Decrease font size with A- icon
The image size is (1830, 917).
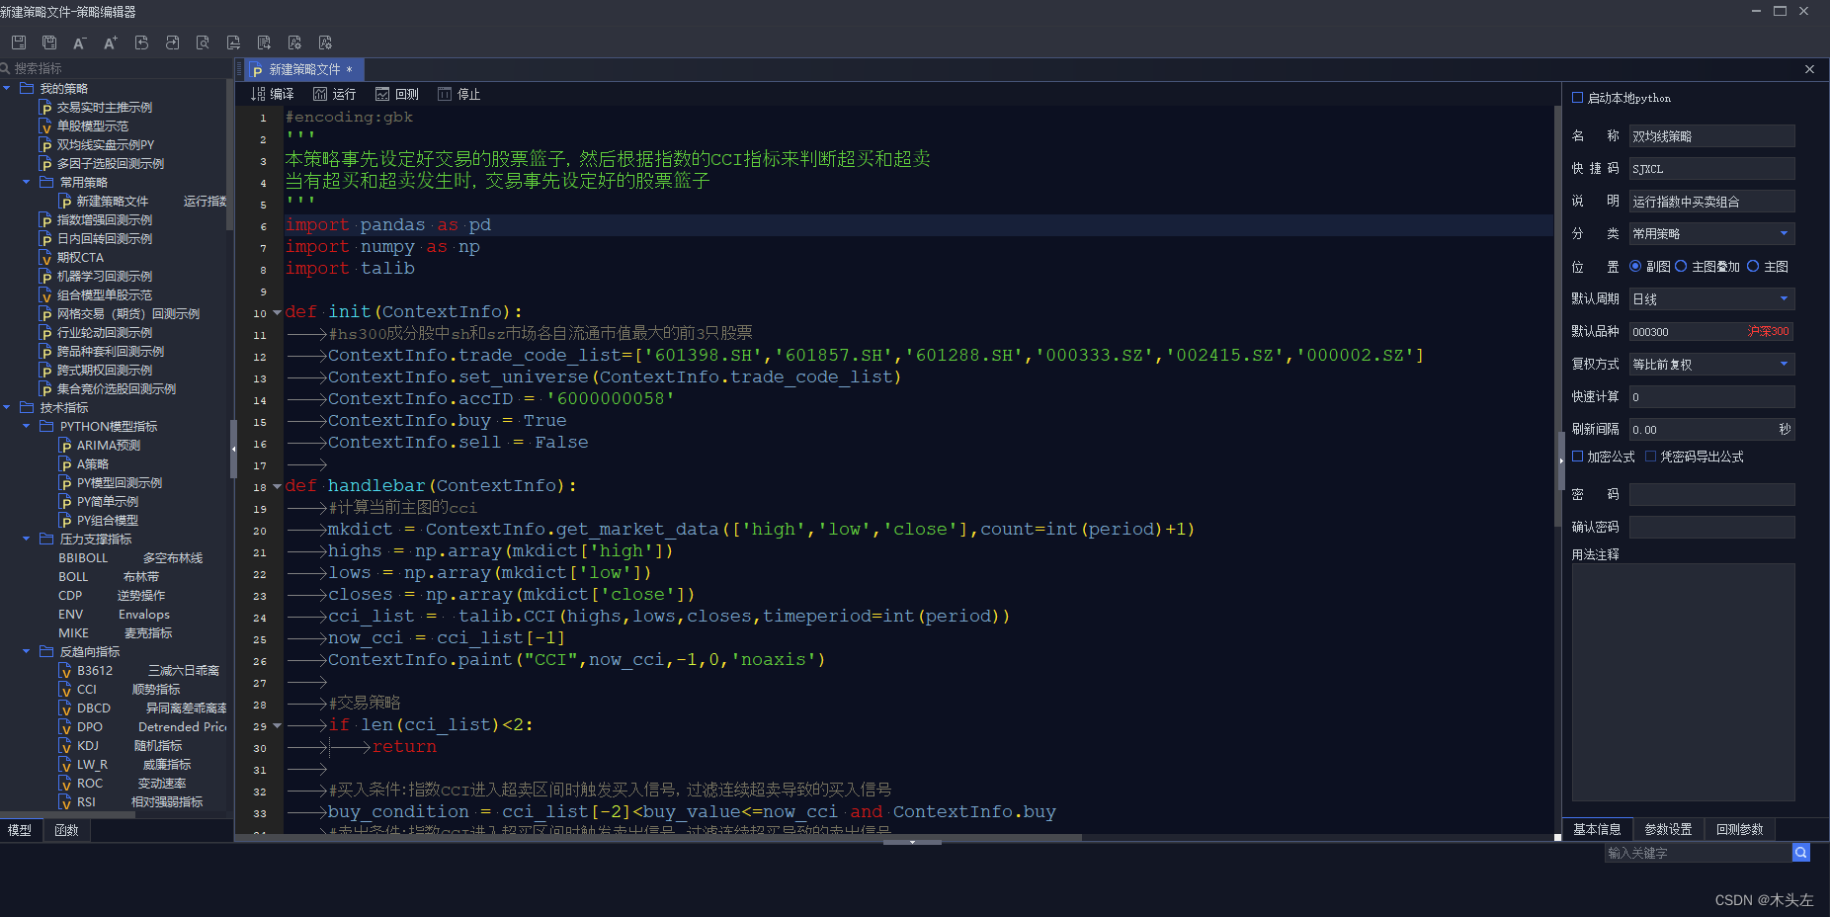(x=80, y=42)
